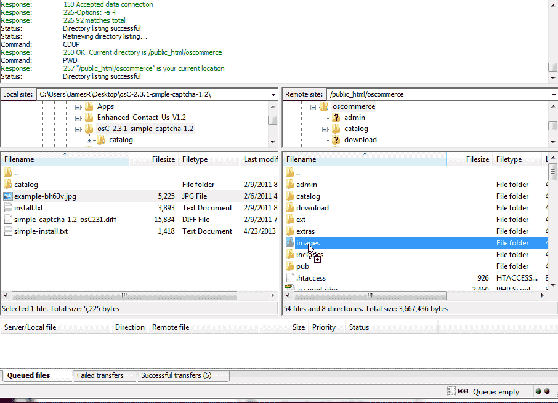Select catalog node in local tree
This screenshot has width=558, height=403.
(121, 140)
